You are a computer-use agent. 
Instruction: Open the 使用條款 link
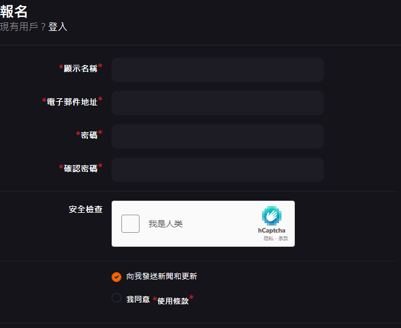click(173, 300)
